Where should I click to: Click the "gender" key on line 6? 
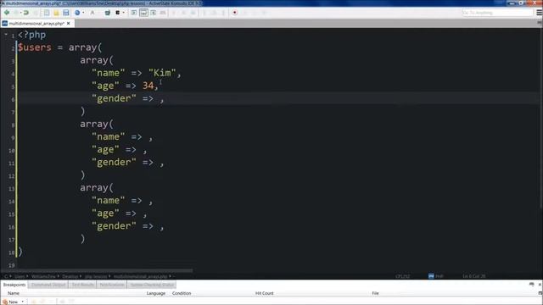click(x=114, y=98)
